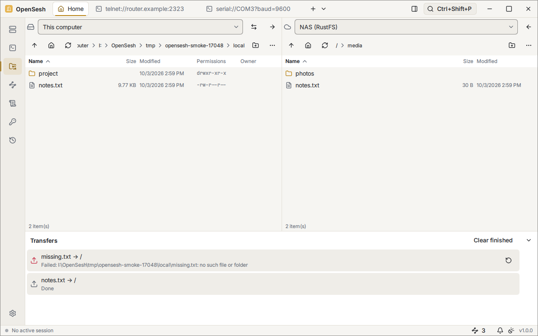Screen dimensions: 538x336
Task: Select the failed missing.txt transfer row
Action: [x=273, y=260]
